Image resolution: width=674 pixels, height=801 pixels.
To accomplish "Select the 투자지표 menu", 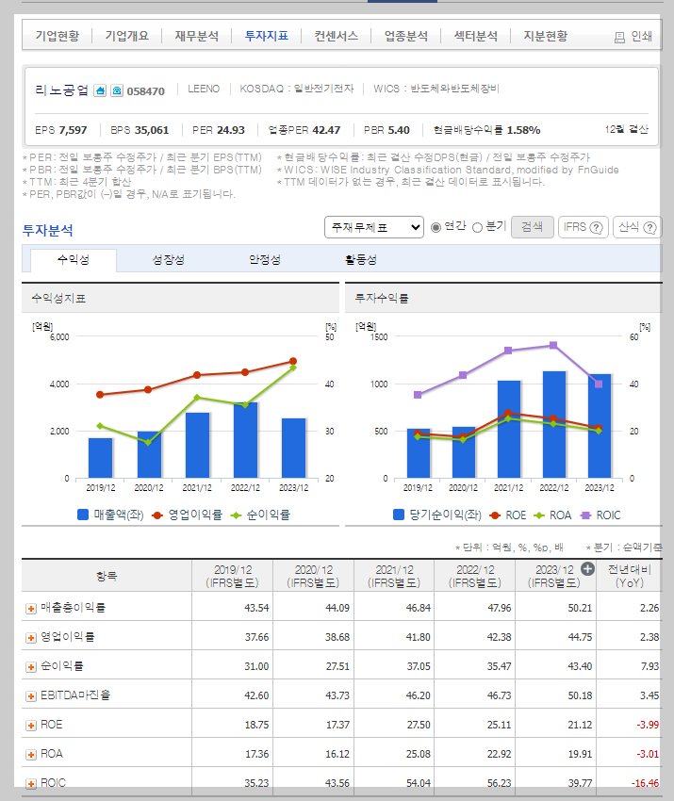I will tap(266, 36).
